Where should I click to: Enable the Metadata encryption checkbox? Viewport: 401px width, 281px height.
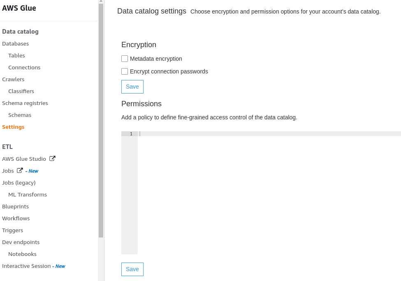(x=125, y=59)
